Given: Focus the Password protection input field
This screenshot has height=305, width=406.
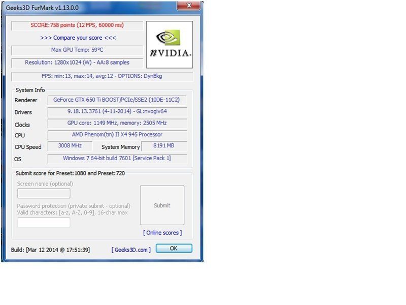Looking at the screenshot, I should pyautogui.click(x=44, y=222).
